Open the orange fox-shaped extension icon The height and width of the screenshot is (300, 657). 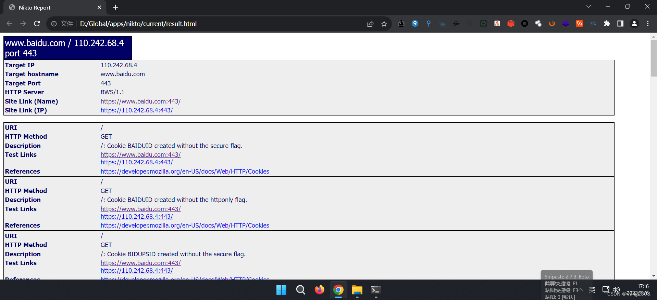pyautogui.click(x=552, y=24)
